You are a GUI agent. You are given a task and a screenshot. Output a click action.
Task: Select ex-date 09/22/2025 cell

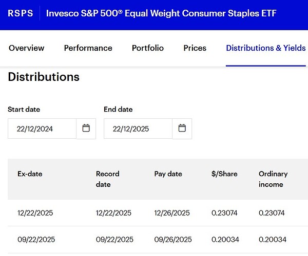point(36,239)
